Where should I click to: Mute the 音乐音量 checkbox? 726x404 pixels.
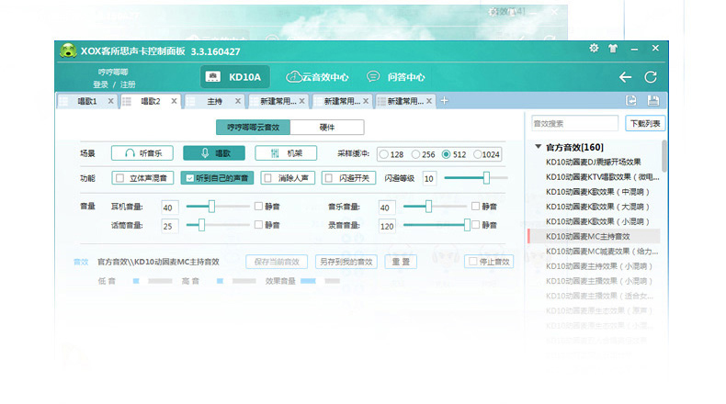[475, 207]
